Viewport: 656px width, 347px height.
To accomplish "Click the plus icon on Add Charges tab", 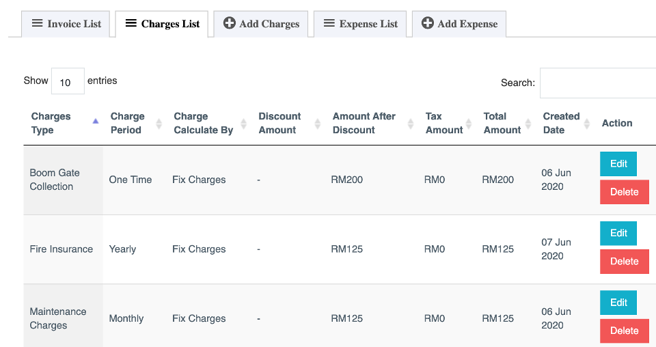I will (x=230, y=23).
